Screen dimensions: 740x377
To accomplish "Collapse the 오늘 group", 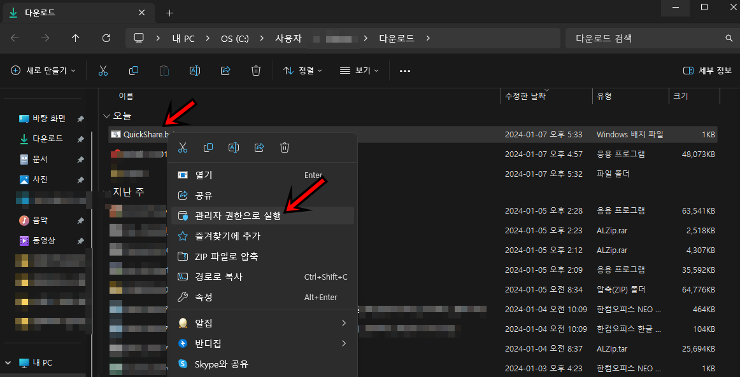I will click(x=106, y=116).
